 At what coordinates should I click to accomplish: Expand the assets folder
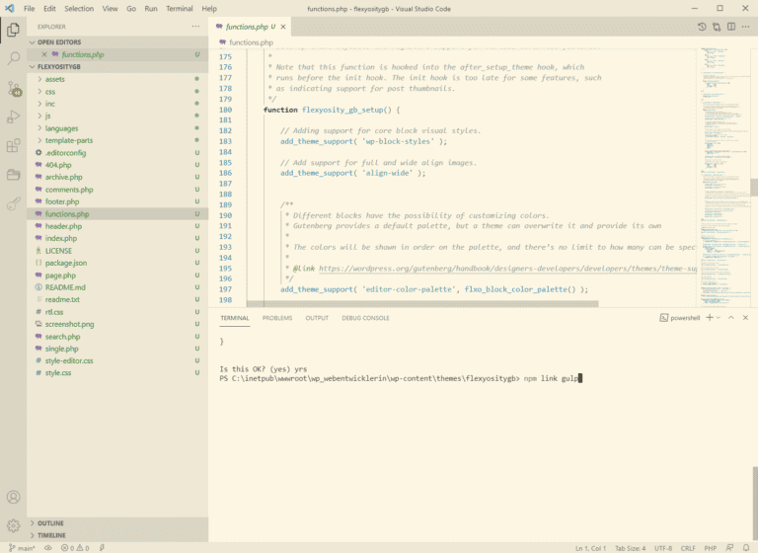117,79
